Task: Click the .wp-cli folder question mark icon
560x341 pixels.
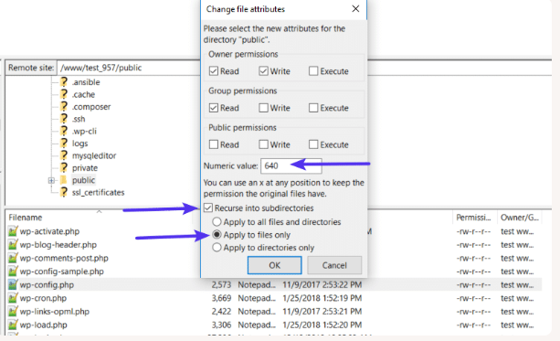Action: (64, 131)
